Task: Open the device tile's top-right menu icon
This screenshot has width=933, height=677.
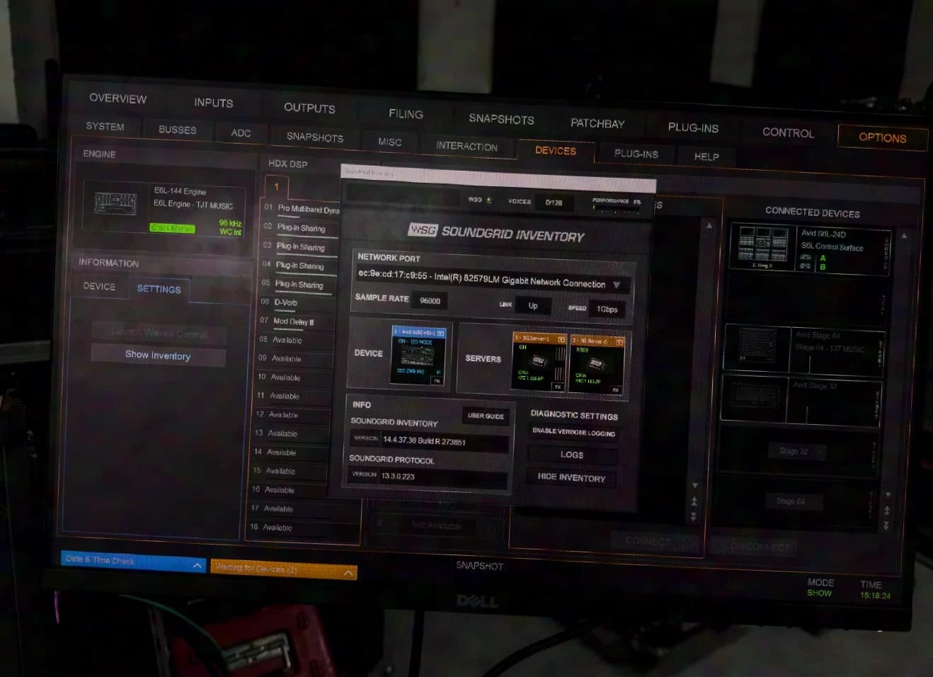Action: click(440, 333)
